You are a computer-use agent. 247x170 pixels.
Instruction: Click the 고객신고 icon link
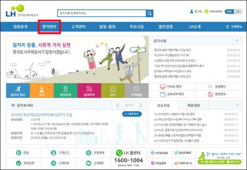pos(60,153)
